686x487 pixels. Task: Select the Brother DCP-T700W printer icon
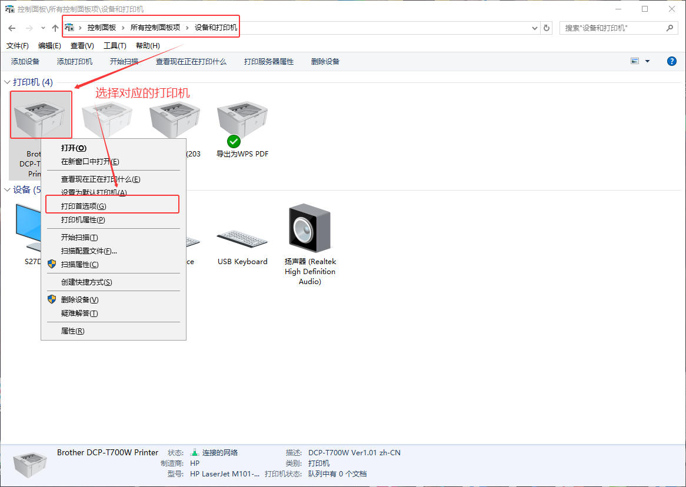pos(41,115)
